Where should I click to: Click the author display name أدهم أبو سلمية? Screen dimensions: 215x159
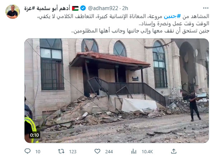53,8
